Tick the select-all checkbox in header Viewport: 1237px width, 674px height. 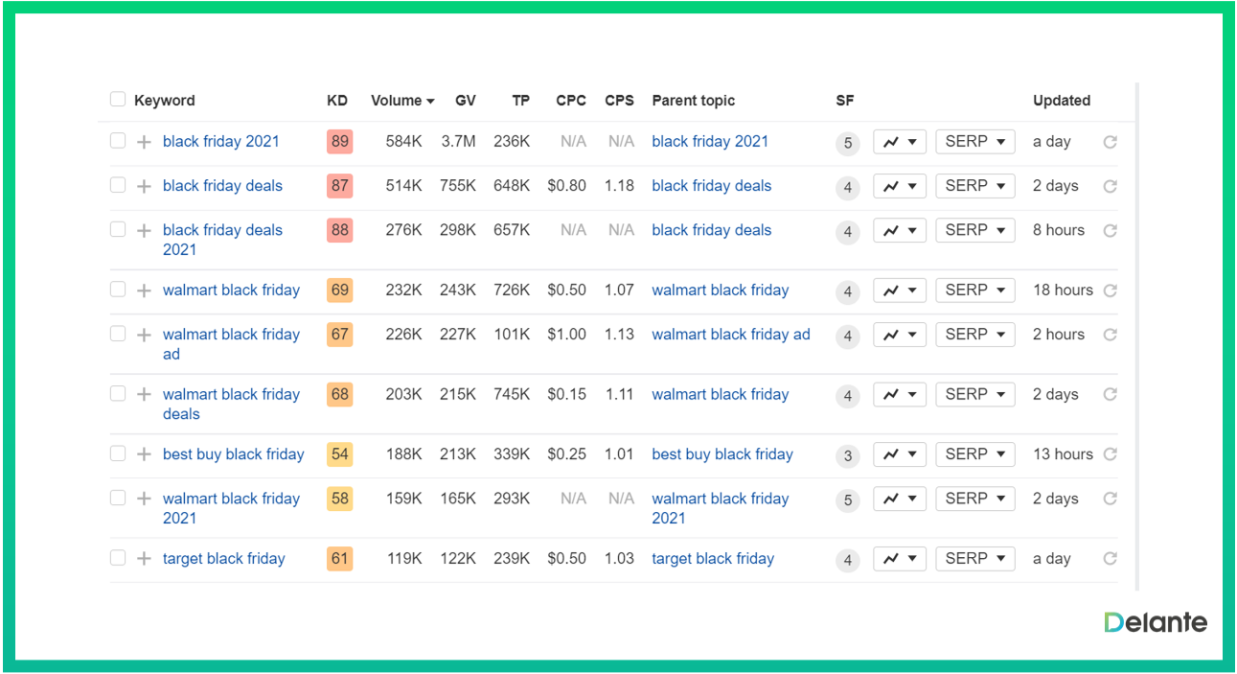[x=118, y=100]
